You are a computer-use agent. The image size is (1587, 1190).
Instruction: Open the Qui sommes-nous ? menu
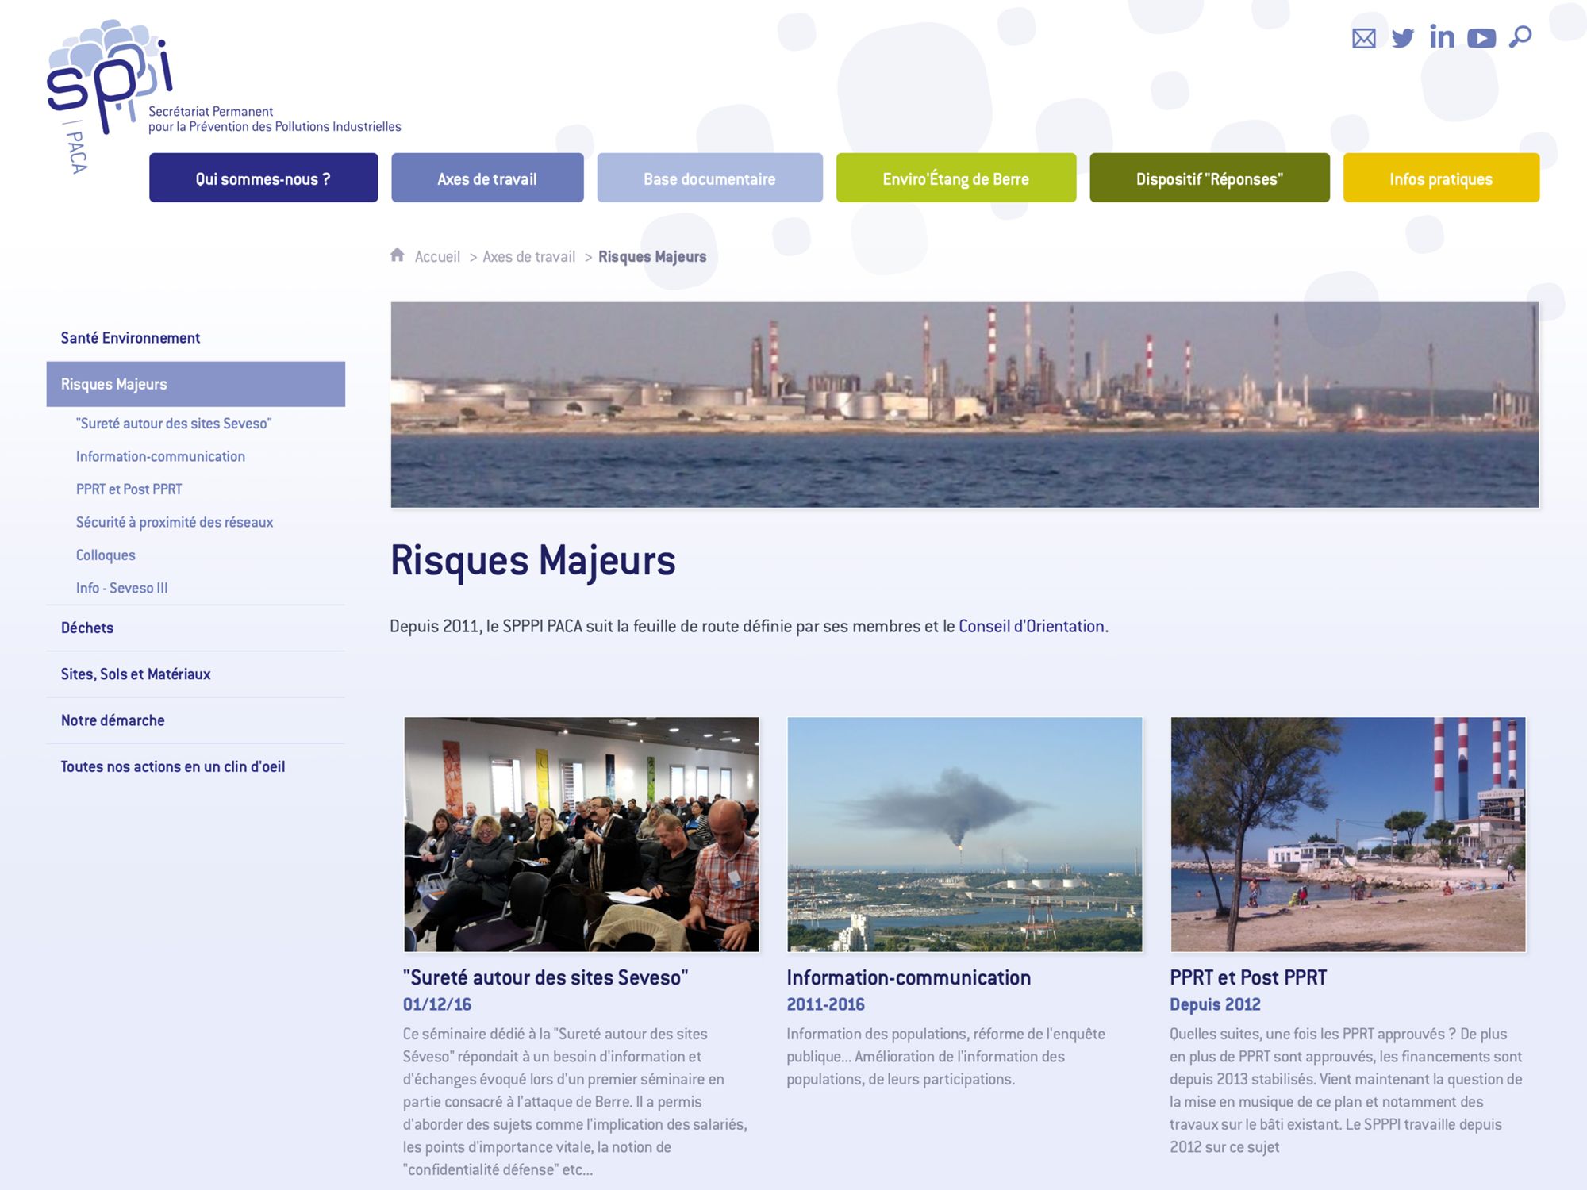[x=263, y=178]
